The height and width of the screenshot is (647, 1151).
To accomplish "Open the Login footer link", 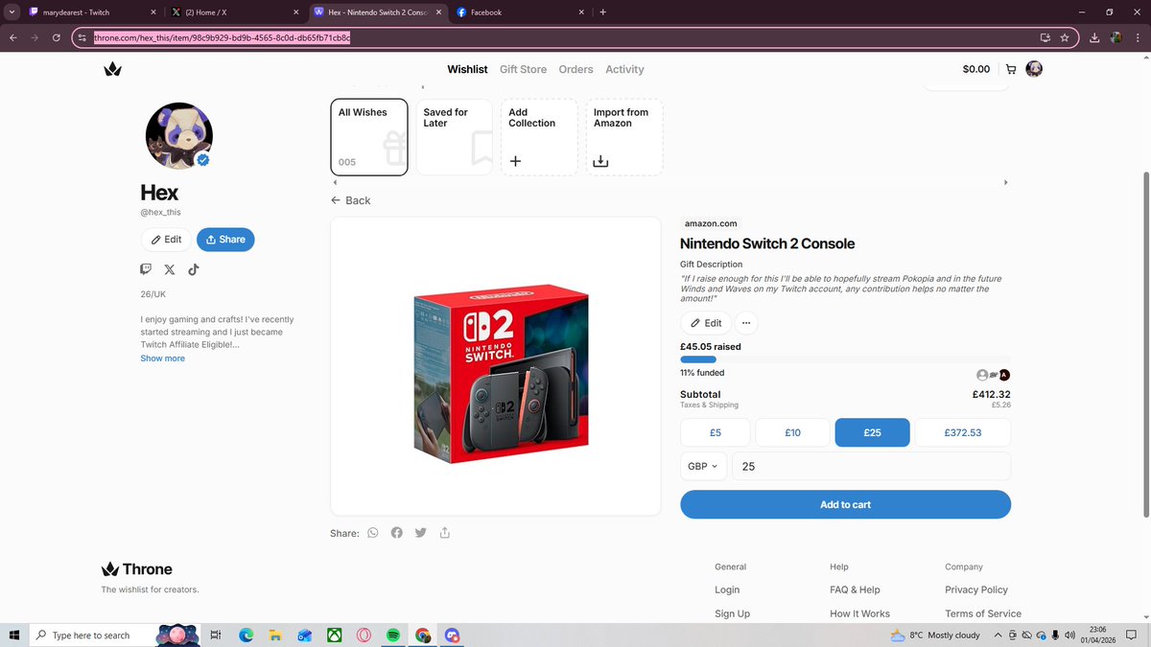I will [727, 589].
